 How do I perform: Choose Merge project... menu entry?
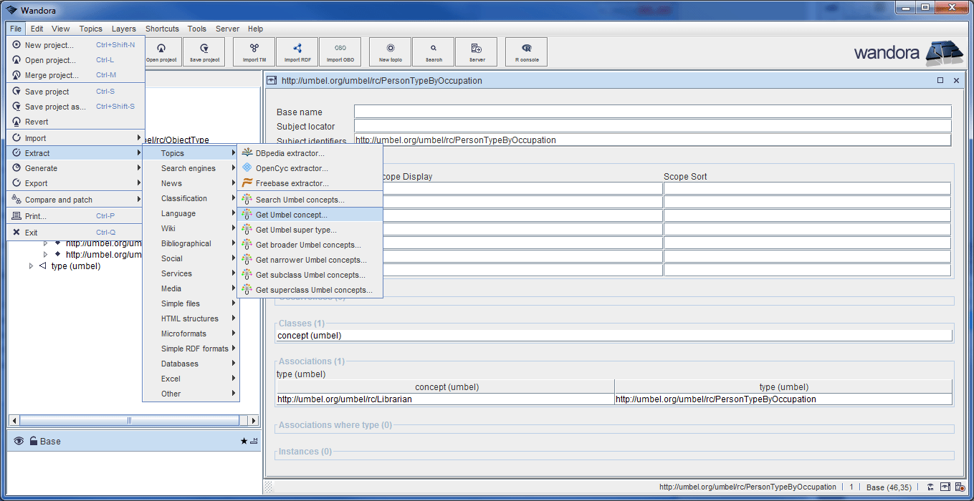pyautogui.click(x=75, y=75)
